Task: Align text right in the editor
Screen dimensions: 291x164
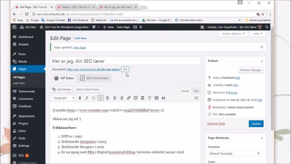Action: (121, 98)
